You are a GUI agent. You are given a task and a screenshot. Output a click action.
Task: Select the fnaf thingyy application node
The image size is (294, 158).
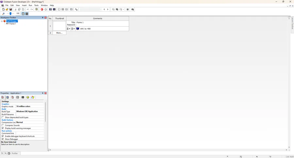(x=12, y=21)
